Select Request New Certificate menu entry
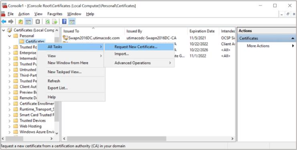This screenshot has width=297, height=150. (136, 47)
